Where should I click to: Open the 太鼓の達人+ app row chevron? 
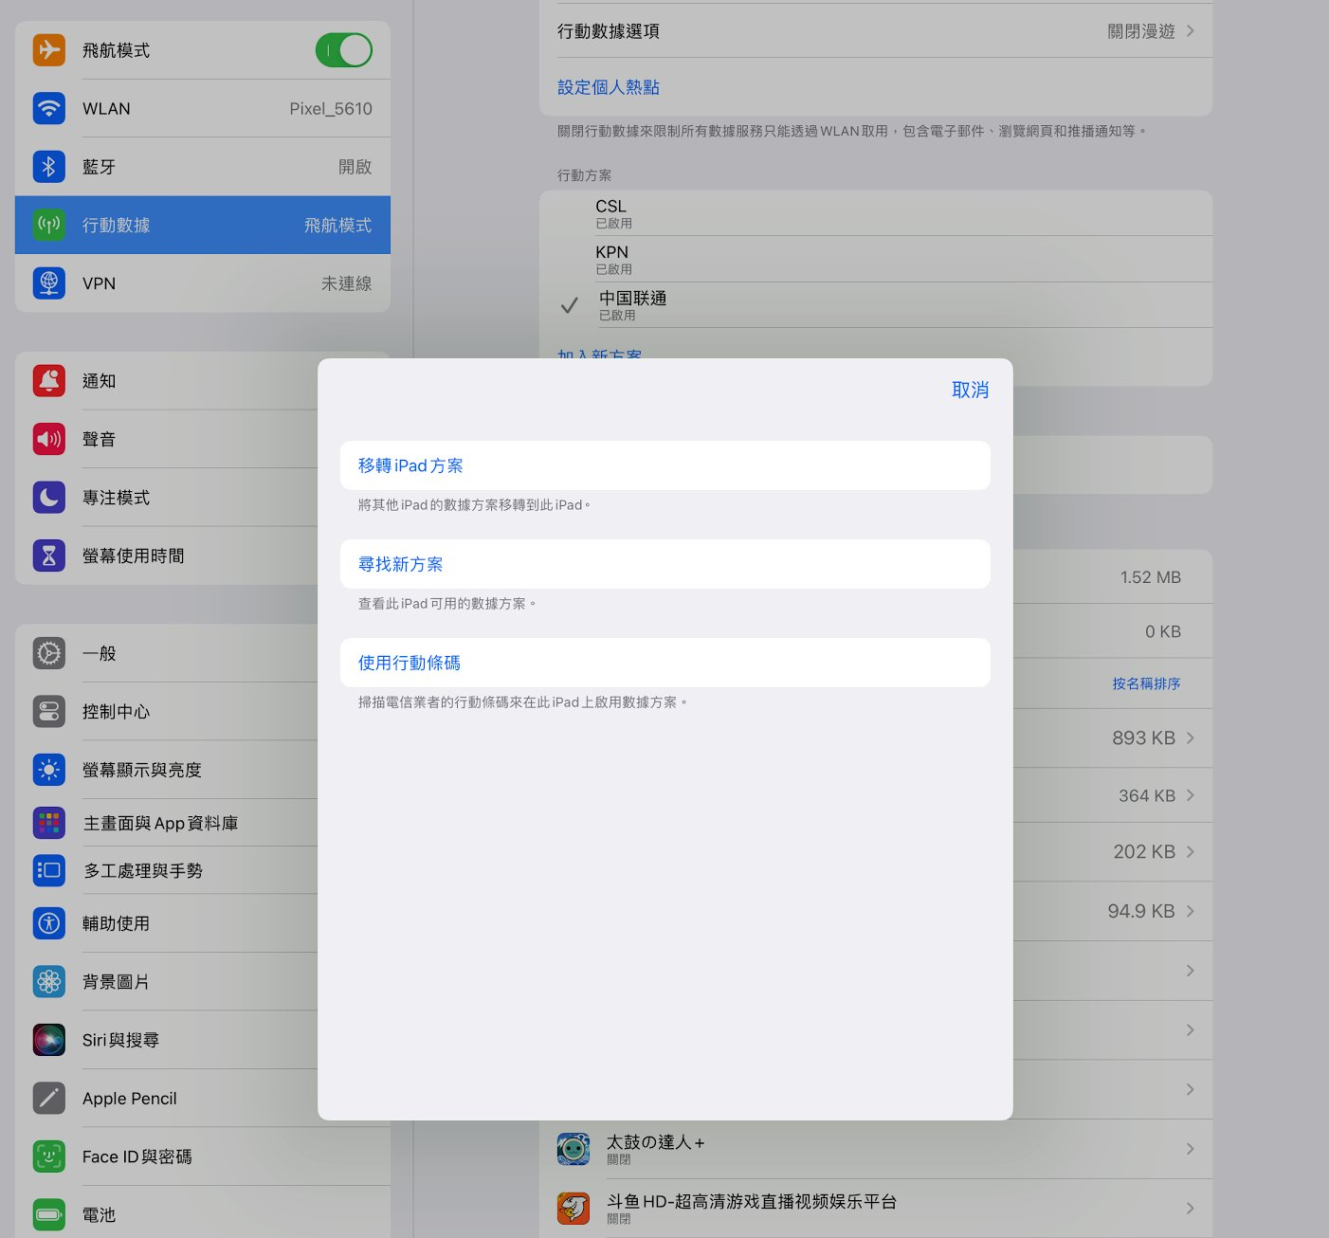point(1190,1149)
